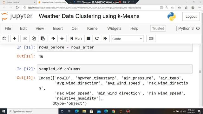
Task: Click the browser address bar URL
Action: pos(84,8)
